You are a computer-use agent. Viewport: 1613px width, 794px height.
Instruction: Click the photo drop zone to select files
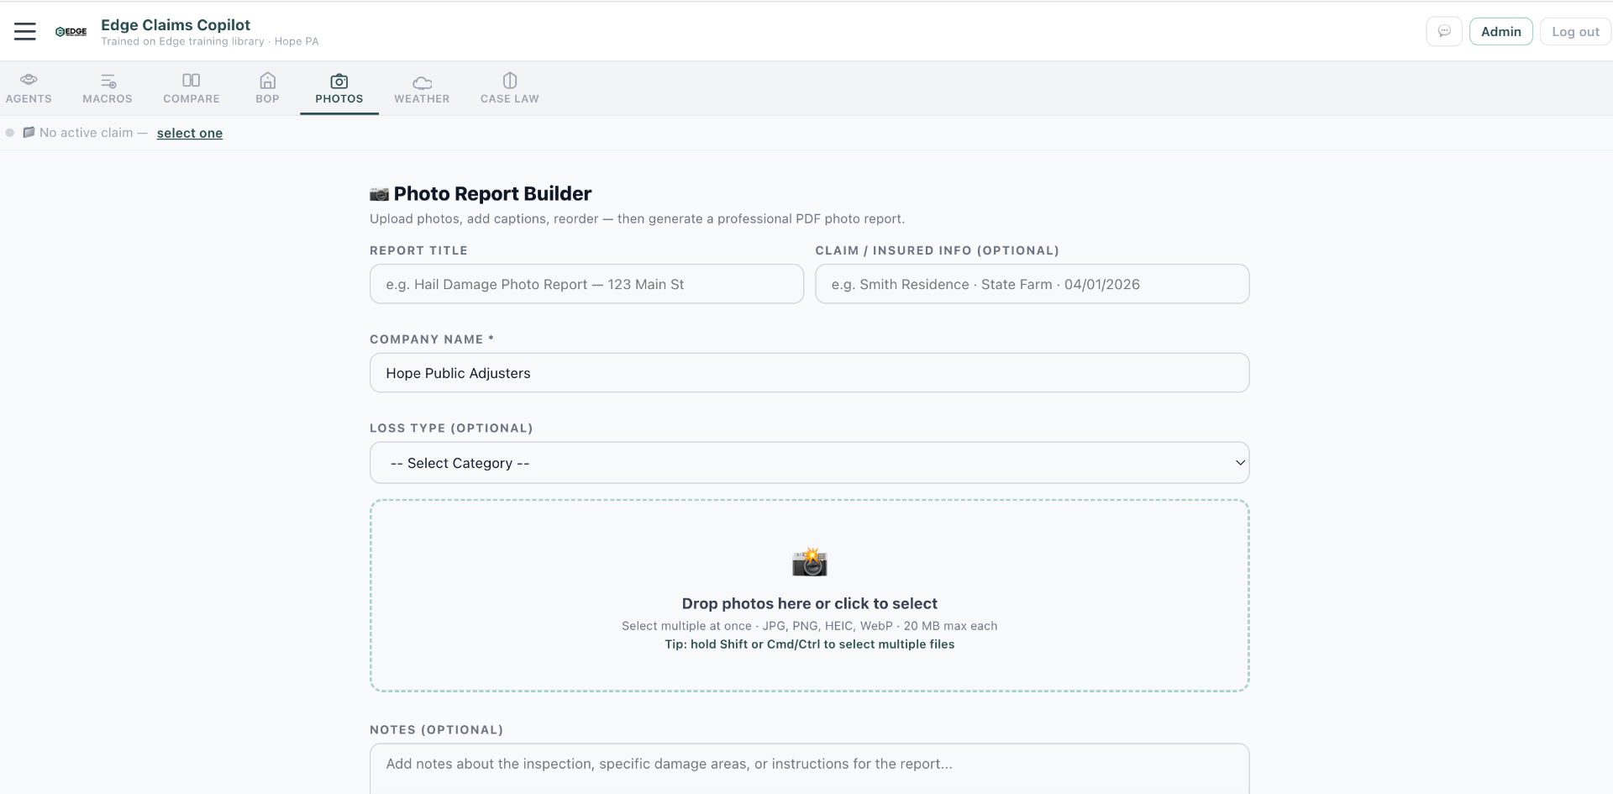809,596
